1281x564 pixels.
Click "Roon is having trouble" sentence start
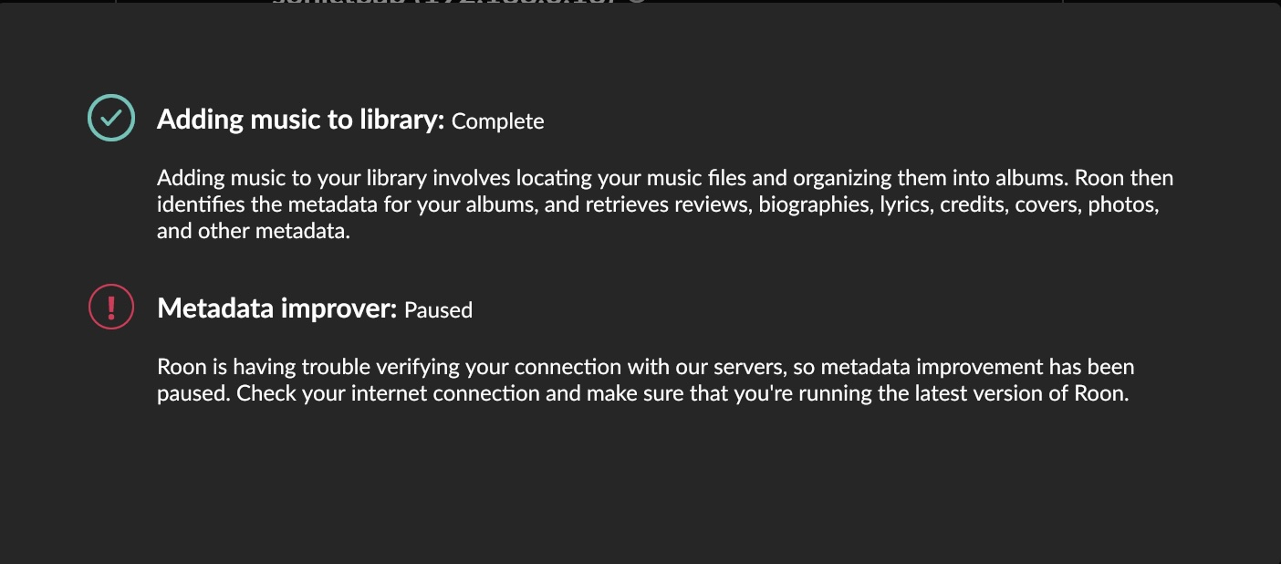coord(249,368)
